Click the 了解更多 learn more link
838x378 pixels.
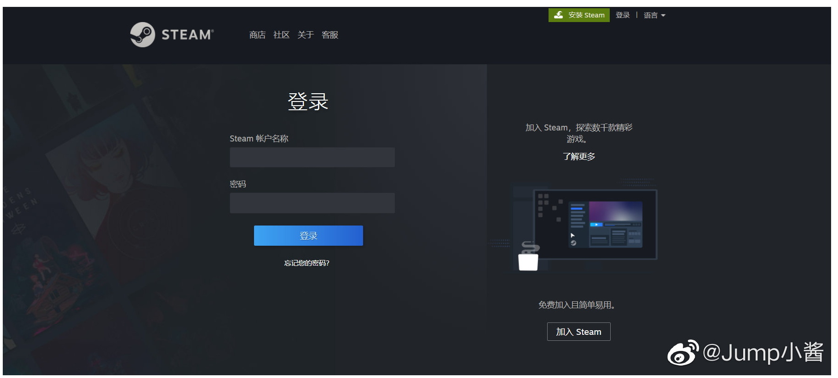(579, 156)
